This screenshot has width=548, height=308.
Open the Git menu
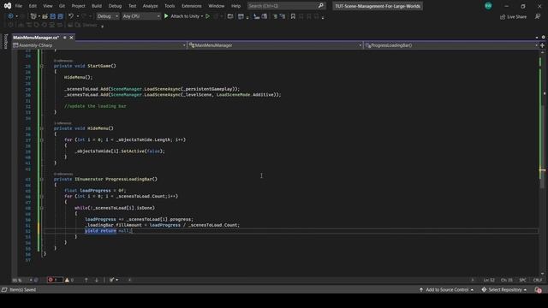[62, 6]
